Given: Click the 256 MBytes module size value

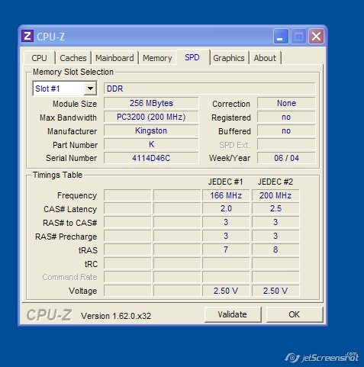Looking at the screenshot, I should (x=151, y=103).
